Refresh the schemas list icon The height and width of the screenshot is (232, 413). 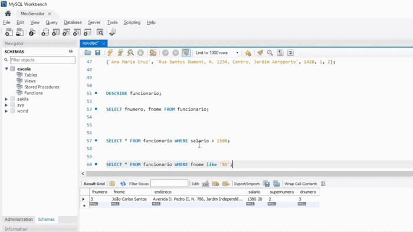pos(71,51)
